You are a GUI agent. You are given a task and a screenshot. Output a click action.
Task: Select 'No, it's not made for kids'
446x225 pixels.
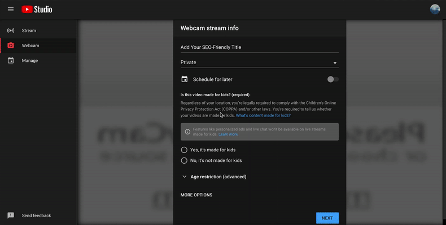(184, 160)
